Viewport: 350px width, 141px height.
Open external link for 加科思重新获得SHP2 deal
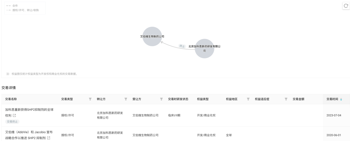click(x=14, y=116)
